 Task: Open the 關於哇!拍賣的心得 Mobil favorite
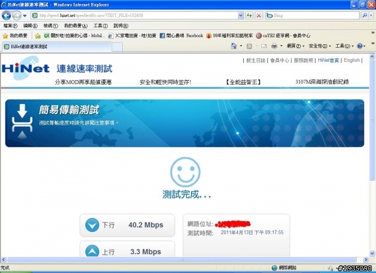(x=75, y=36)
